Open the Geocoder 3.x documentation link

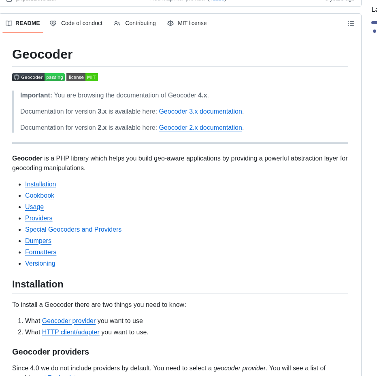[x=200, y=111]
